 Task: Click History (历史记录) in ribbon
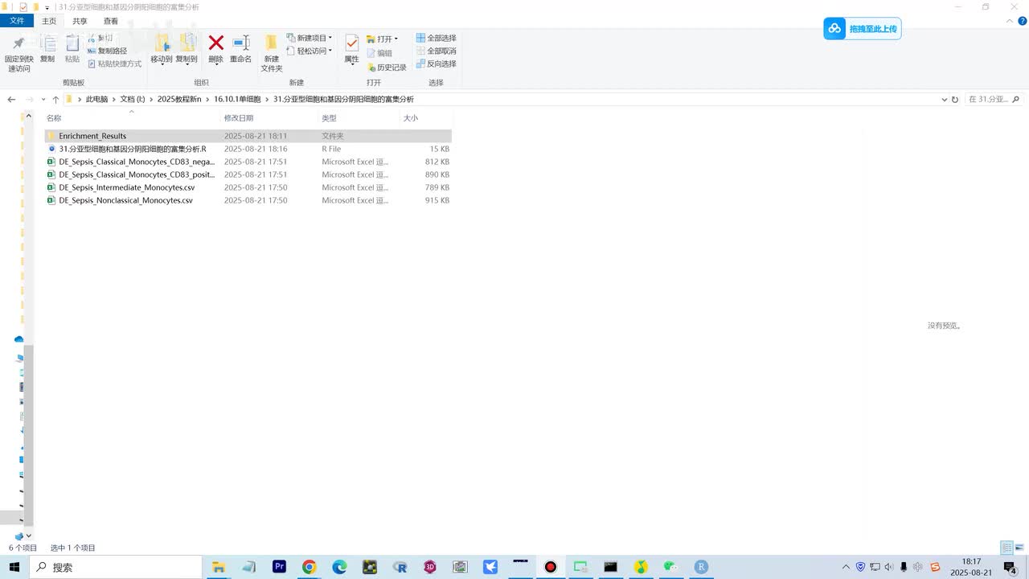click(387, 68)
